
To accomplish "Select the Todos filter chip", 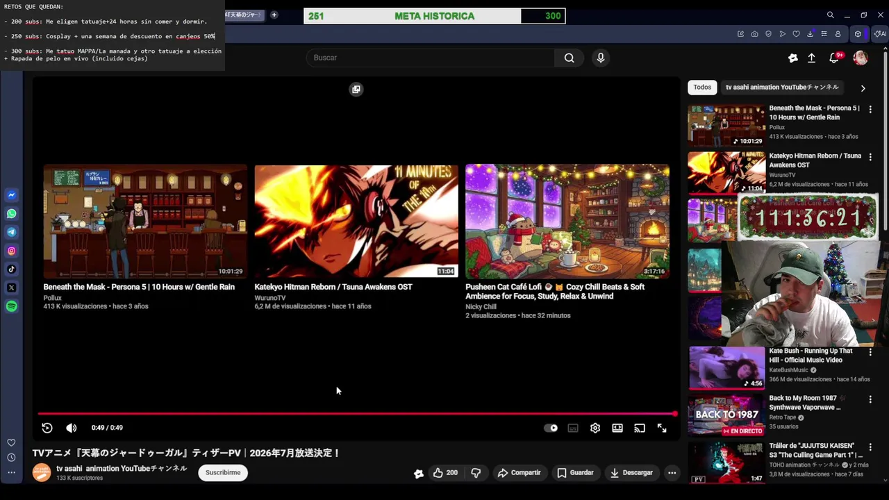I will point(702,87).
